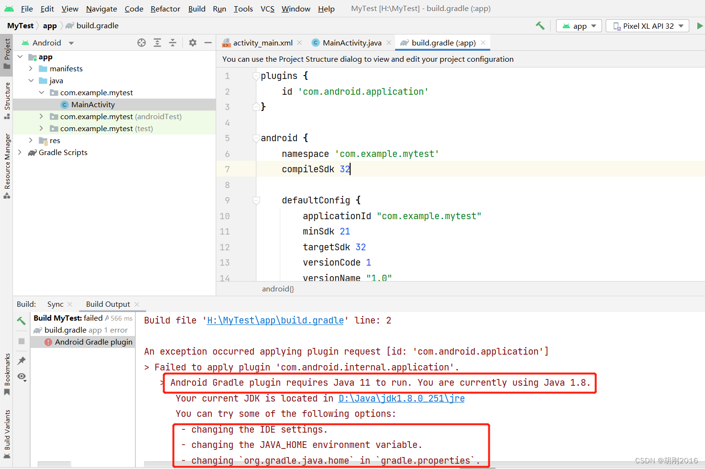Screen dimensions: 705x469
Task: Open the app run configuration dropdown
Action: pos(579,26)
